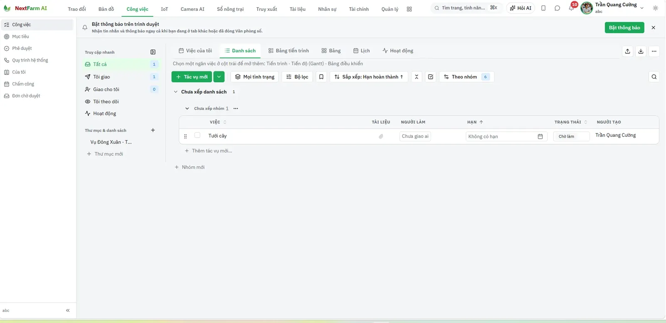Click the Bật thông báo button
This screenshot has height=323, width=666.
[x=624, y=27]
